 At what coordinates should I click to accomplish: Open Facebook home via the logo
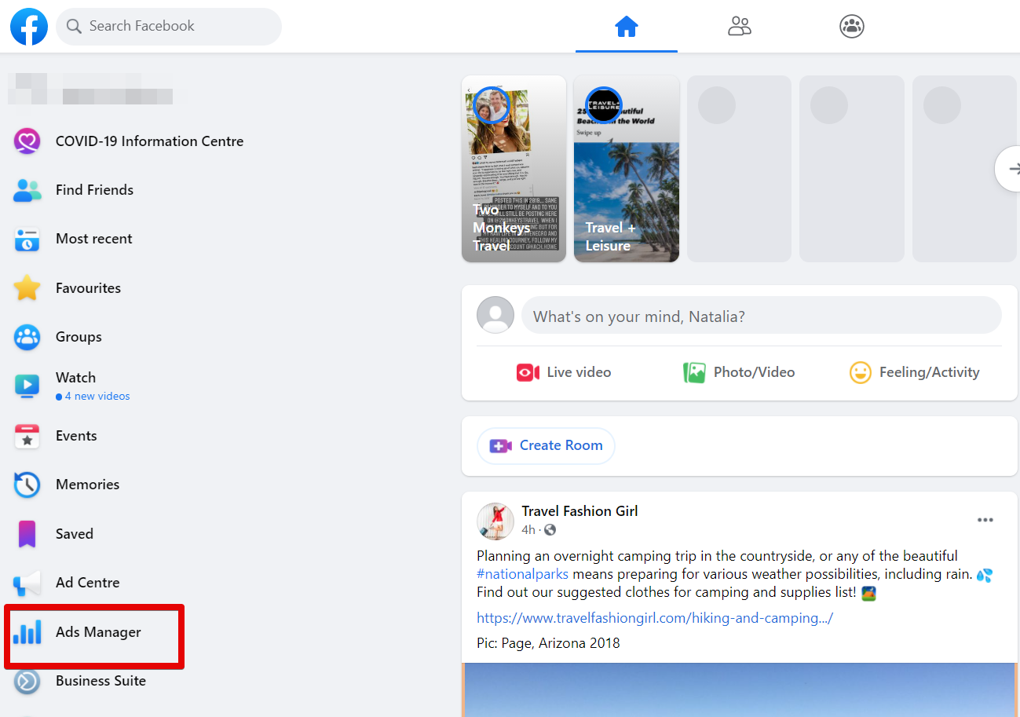click(x=28, y=26)
